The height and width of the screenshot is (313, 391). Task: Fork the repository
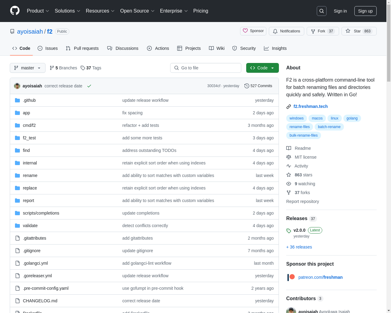(x=323, y=31)
